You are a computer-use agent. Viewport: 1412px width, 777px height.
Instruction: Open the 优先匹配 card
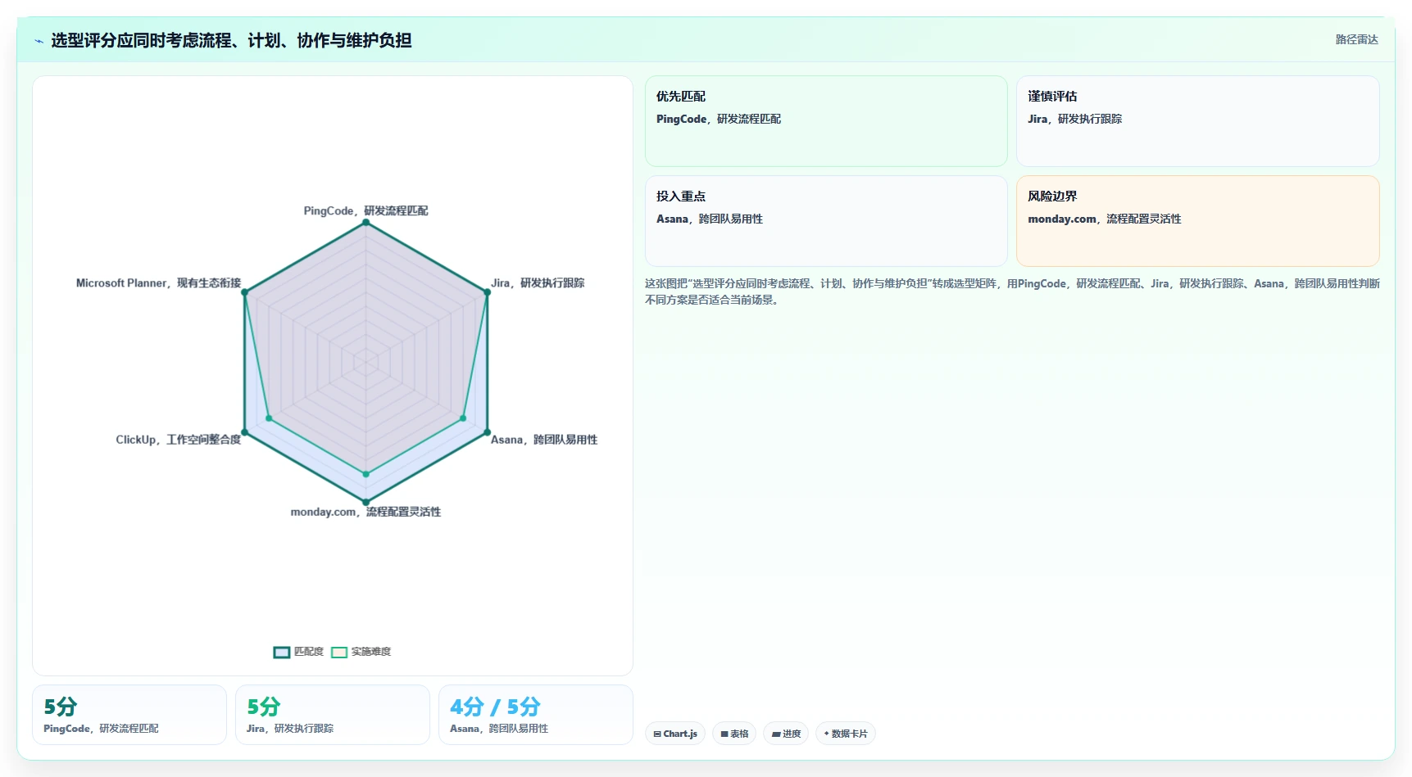tap(826, 121)
